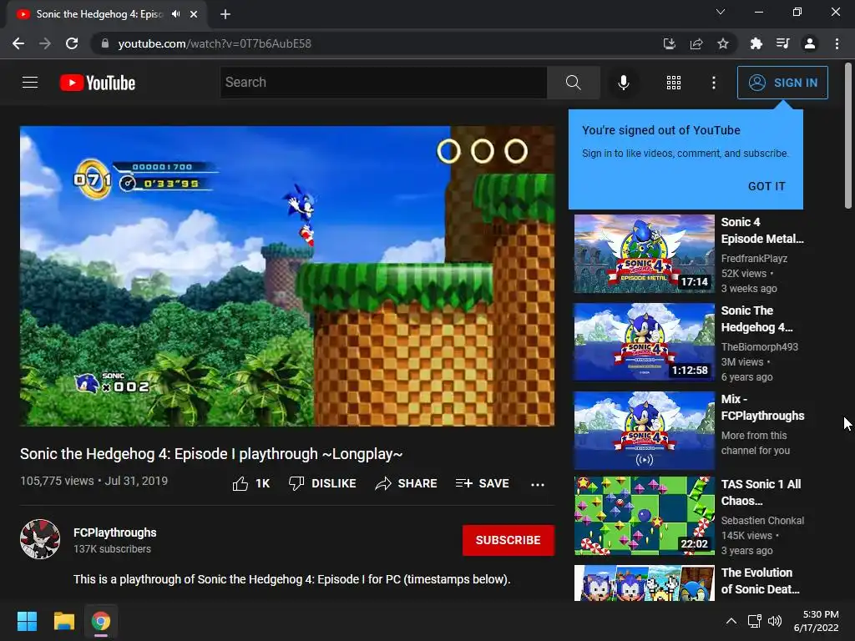This screenshot has width=855, height=641.
Task: Open File Explorer from the taskbar
Action: point(63,621)
